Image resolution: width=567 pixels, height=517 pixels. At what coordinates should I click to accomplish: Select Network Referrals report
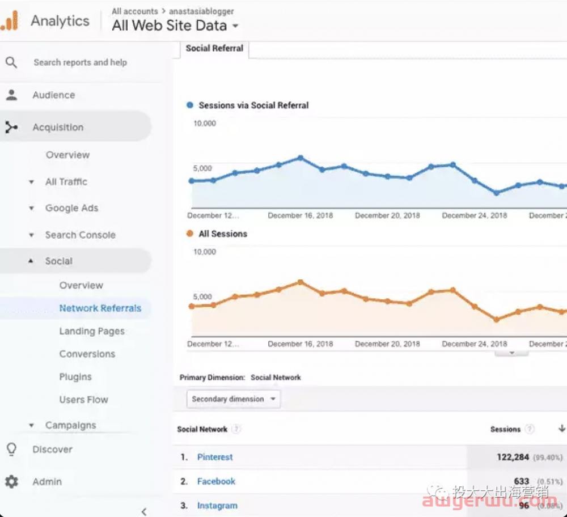[100, 308]
